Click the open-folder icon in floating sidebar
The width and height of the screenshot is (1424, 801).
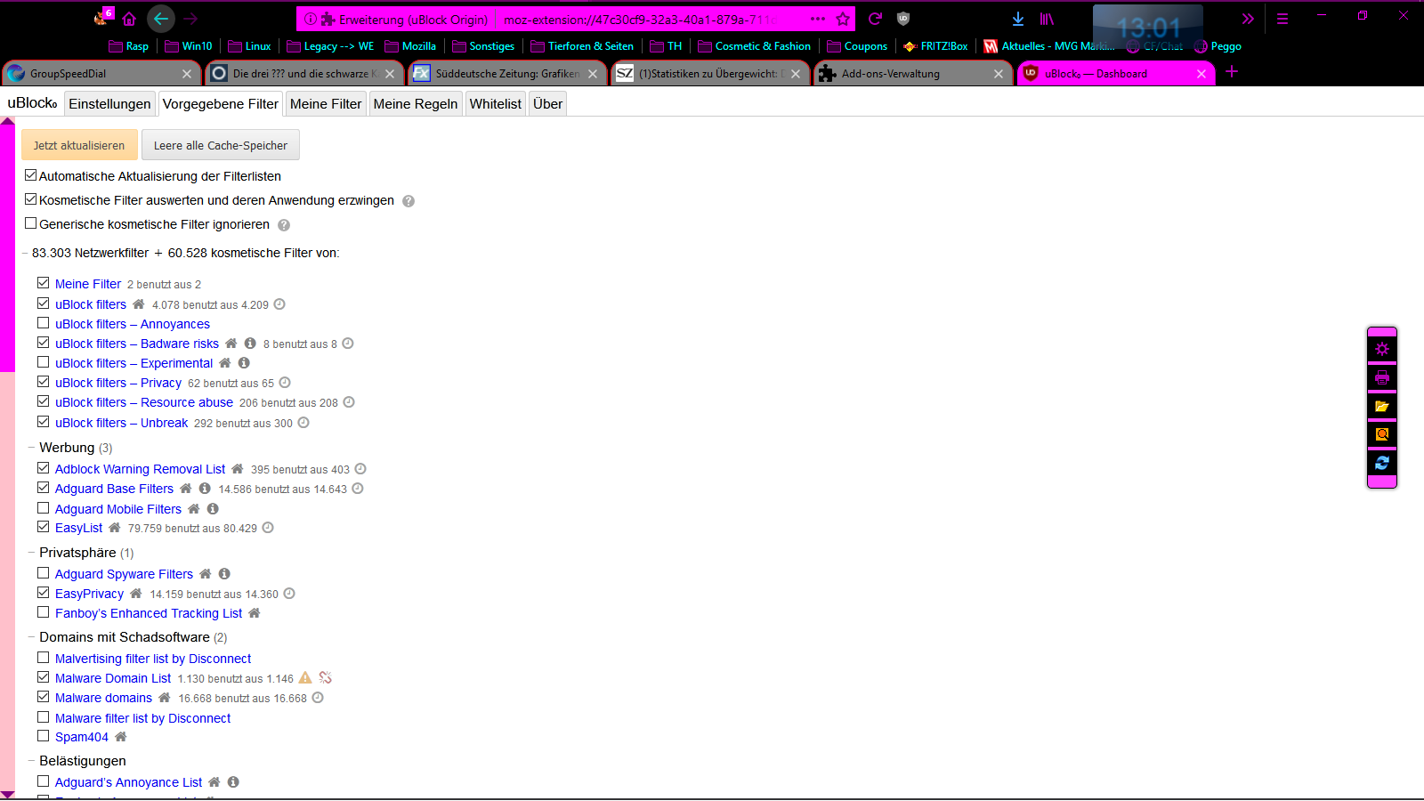pos(1382,406)
